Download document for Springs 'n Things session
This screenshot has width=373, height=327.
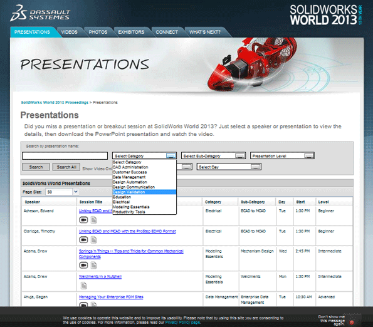pos(94,265)
